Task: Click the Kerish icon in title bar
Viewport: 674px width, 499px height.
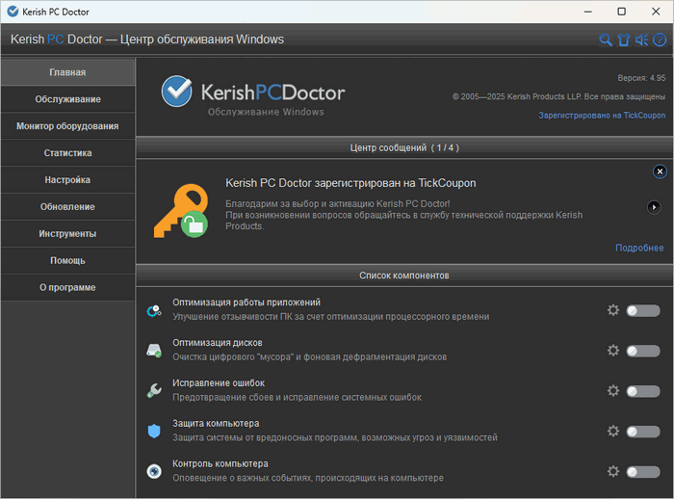Action: pyautogui.click(x=13, y=12)
